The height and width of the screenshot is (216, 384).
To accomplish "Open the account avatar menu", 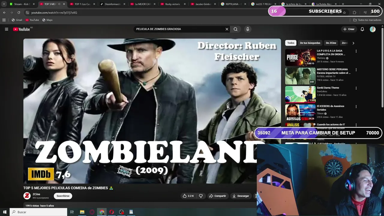I will (373, 29).
